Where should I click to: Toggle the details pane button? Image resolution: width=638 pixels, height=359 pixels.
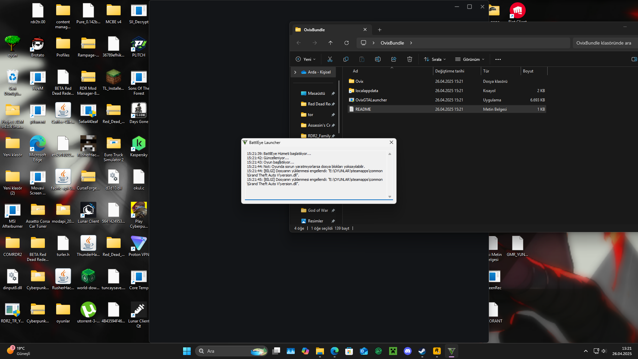point(634,59)
